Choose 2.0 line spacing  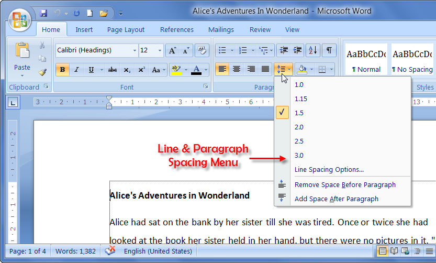[x=342, y=127]
